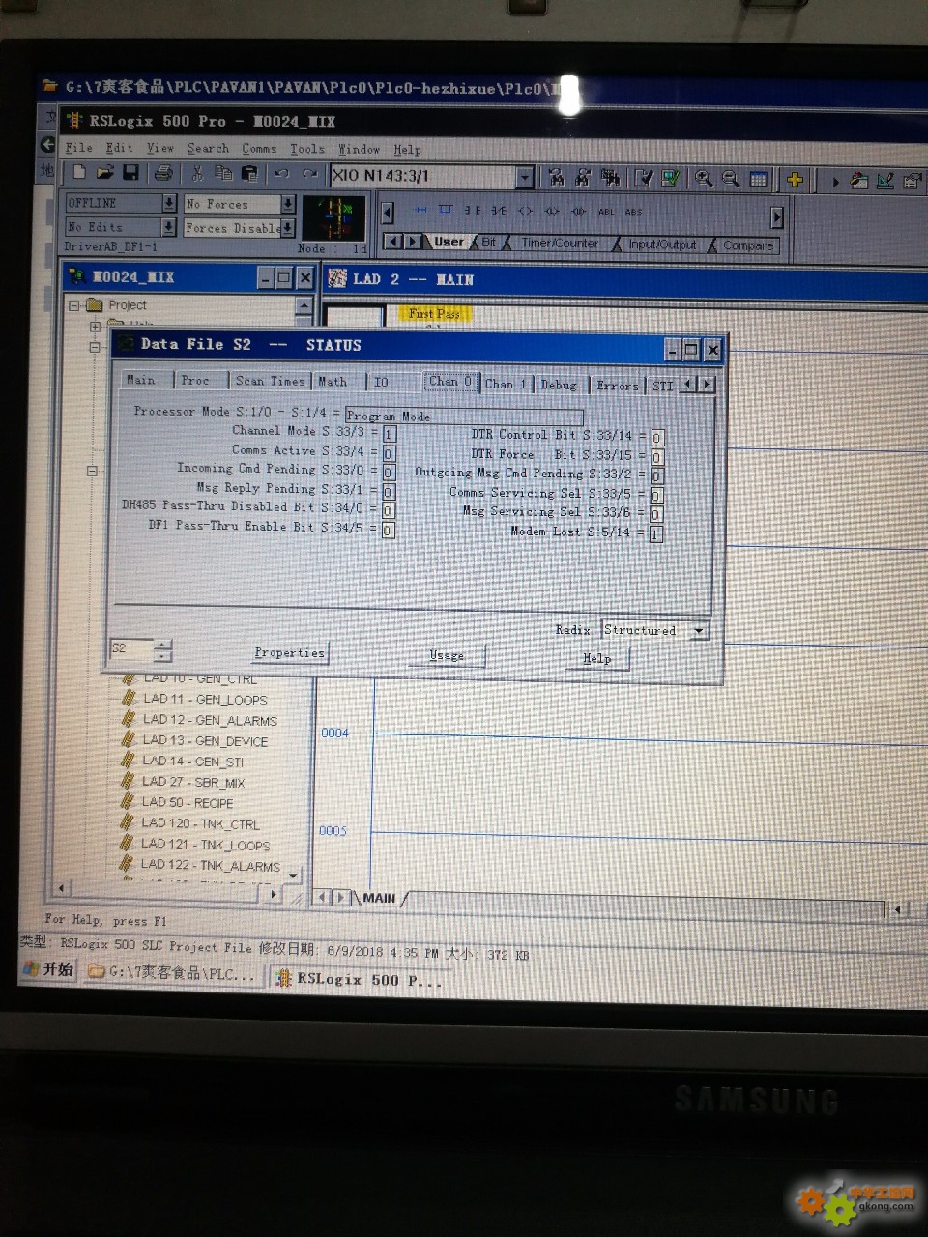Click the Start button on the taskbar

[47, 968]
